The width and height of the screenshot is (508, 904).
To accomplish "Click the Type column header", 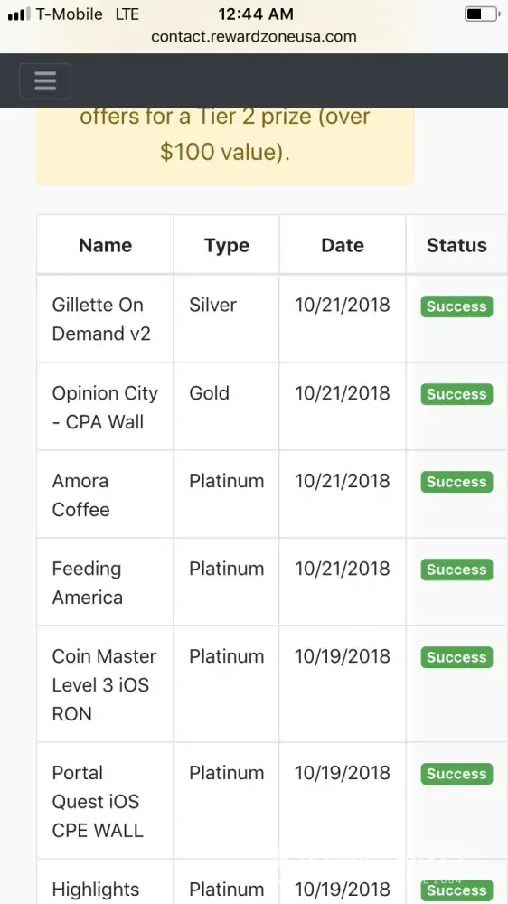I will (x=227, y=245).
